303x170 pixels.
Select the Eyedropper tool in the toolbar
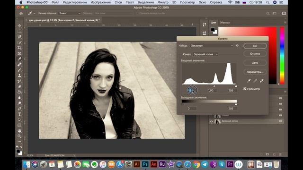pos(19,59)
